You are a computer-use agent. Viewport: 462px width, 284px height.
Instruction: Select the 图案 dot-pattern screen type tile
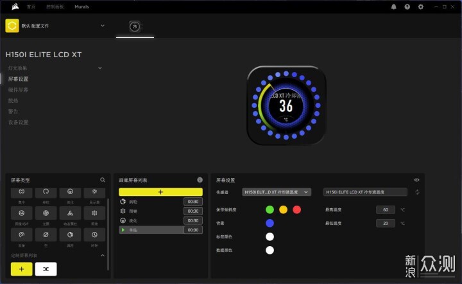pyautogui.click(x=94, y=213)
